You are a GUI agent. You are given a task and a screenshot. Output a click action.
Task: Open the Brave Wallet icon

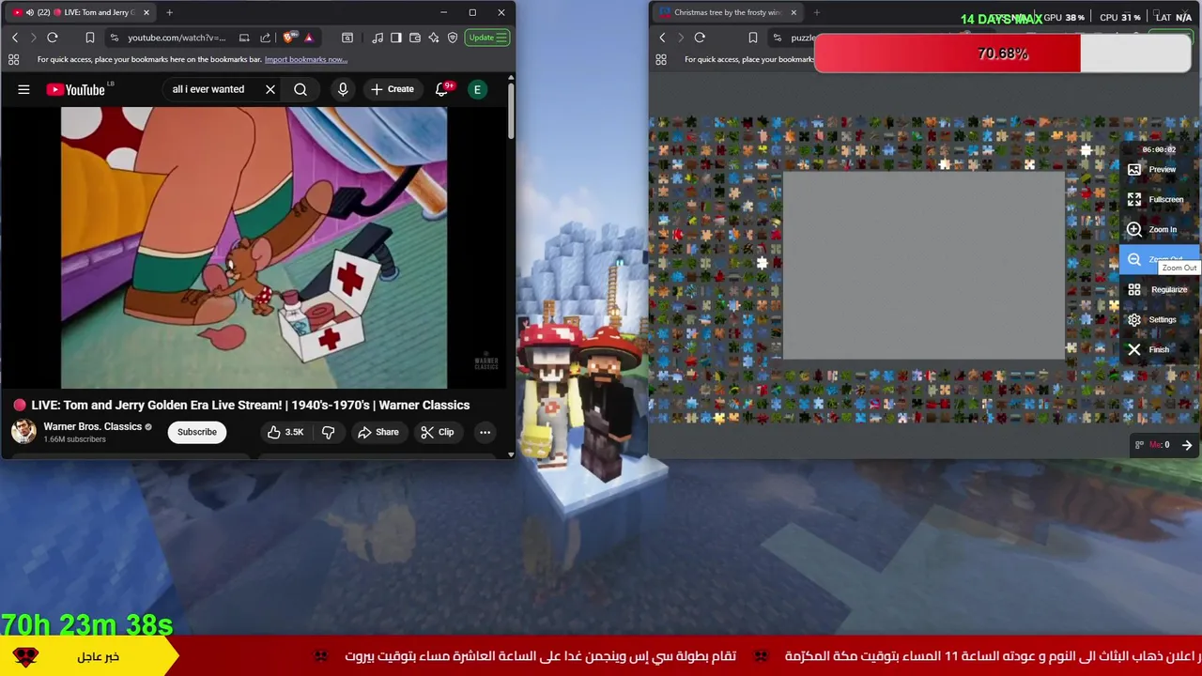tap(415, 38)
